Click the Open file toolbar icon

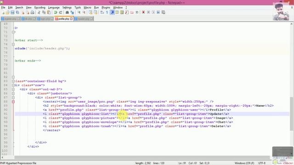coord(7,12)
